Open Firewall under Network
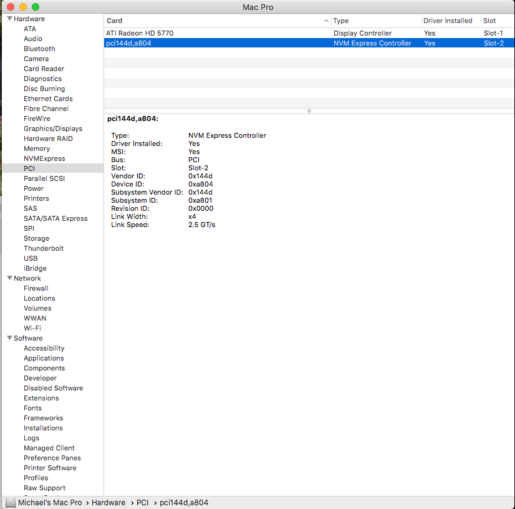The image size is (515, 509). coord(36,289)
